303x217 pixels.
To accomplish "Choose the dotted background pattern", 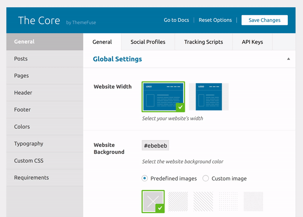I will [228, 201].
